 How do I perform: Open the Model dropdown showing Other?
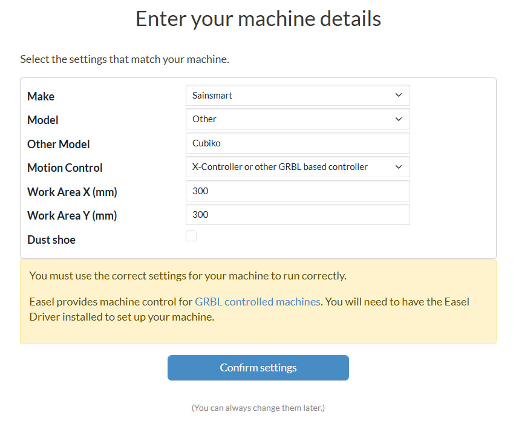click(298, 119)
